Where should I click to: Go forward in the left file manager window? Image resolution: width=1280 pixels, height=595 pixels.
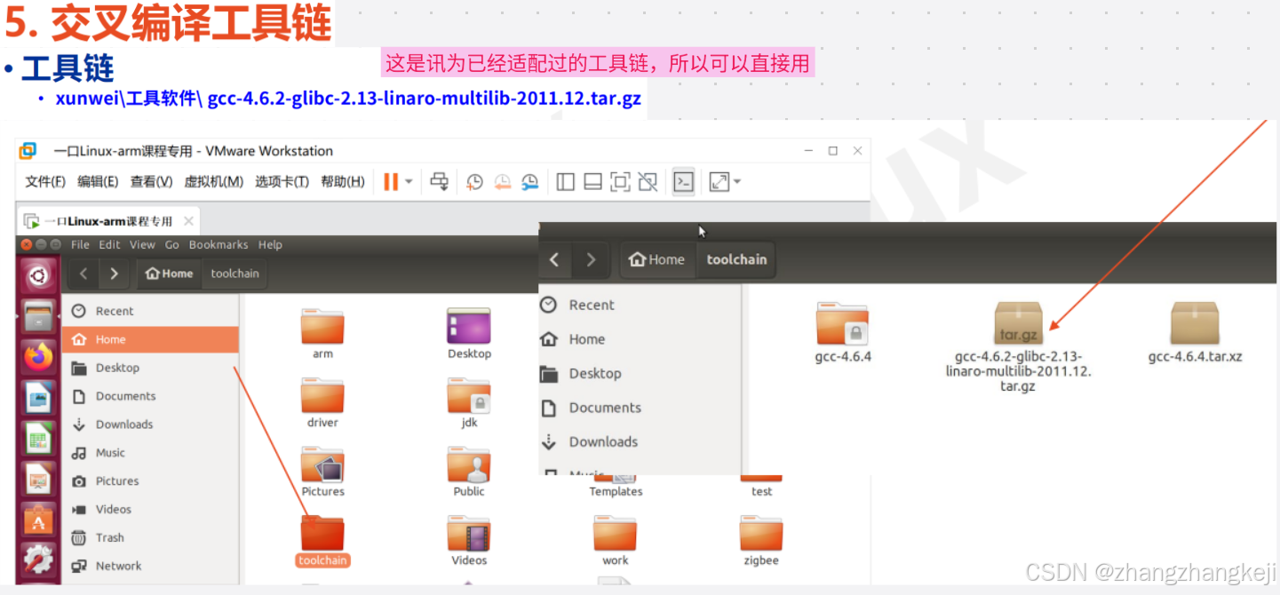tap(114, 274)
